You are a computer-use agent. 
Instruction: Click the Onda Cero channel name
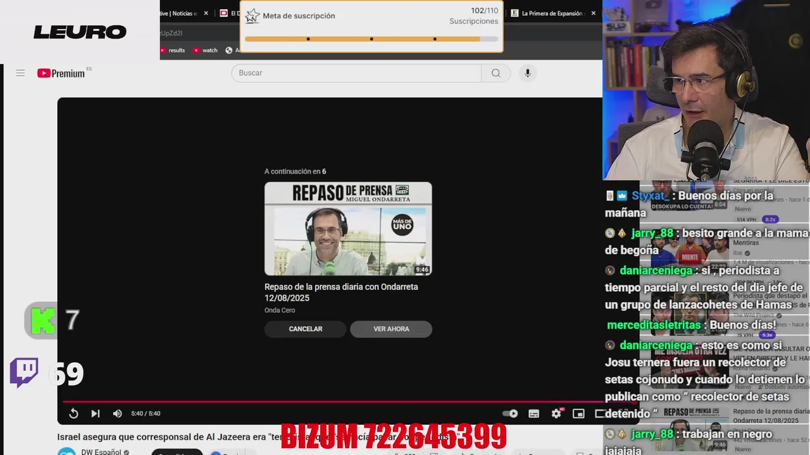tap(280, 310)
